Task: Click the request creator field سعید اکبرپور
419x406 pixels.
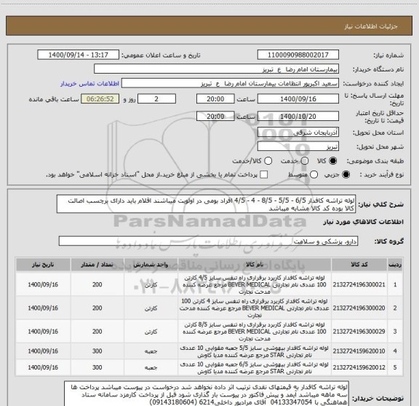Action: pyautogui.click(x=230, y=84)
